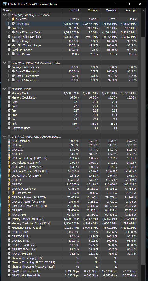Click the Average column header

pyautogui.click(x=129, y=10)
